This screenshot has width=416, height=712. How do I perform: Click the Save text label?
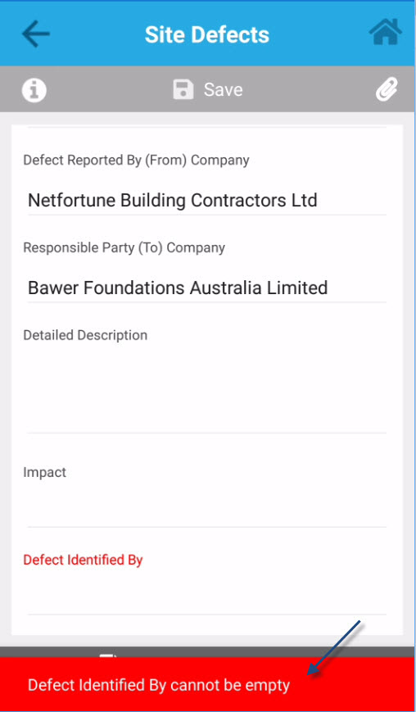coord(223,90)
